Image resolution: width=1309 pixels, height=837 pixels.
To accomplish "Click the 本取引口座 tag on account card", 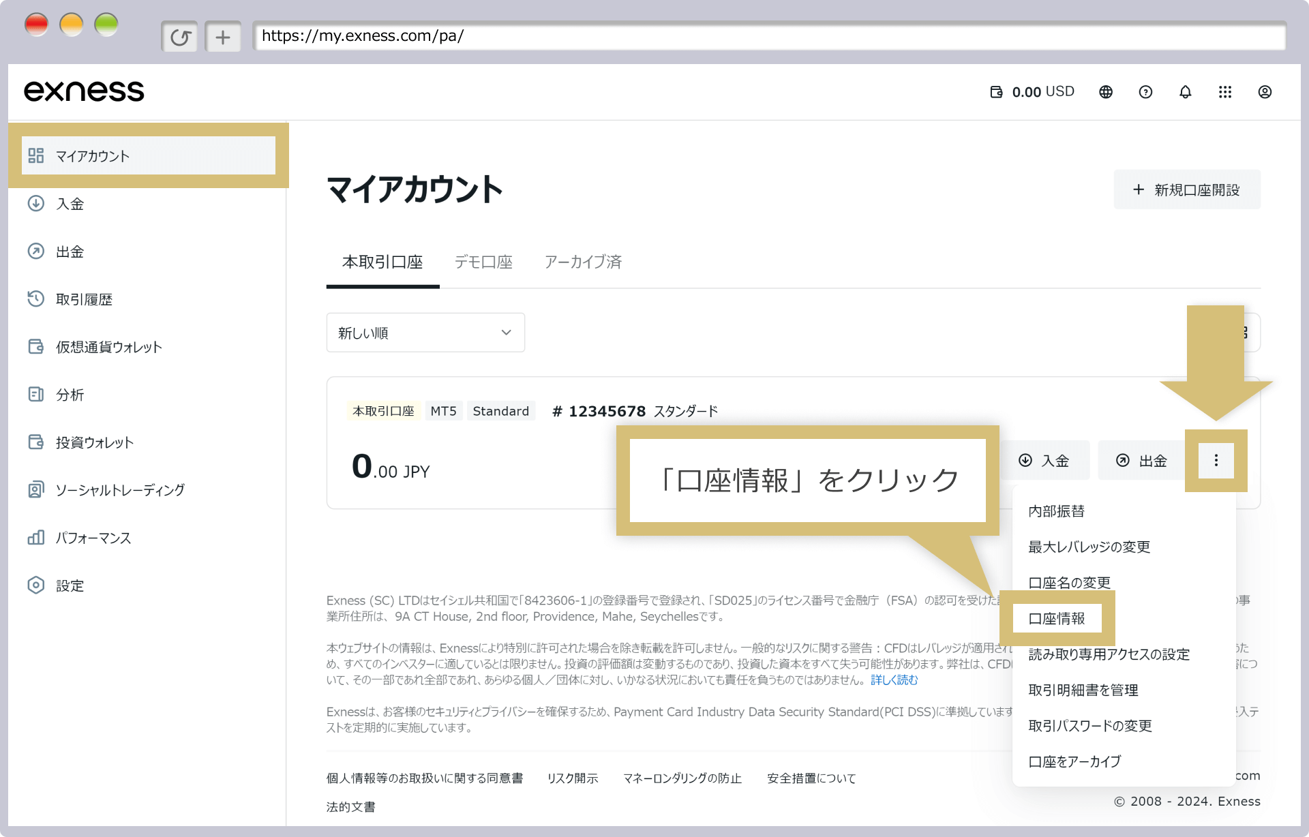I will coord(383,411).
